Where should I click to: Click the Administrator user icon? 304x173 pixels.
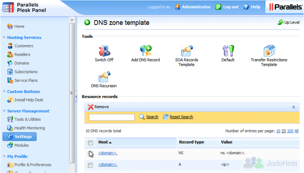click(177, 7)
